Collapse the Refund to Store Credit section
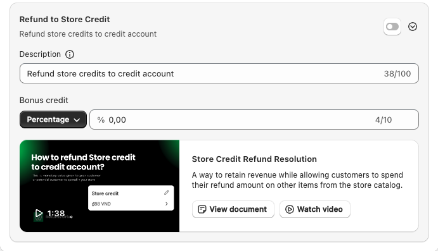 point(413,27)
